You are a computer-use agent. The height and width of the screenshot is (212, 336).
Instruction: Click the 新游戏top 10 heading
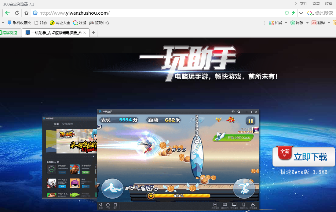pos(53,162)
